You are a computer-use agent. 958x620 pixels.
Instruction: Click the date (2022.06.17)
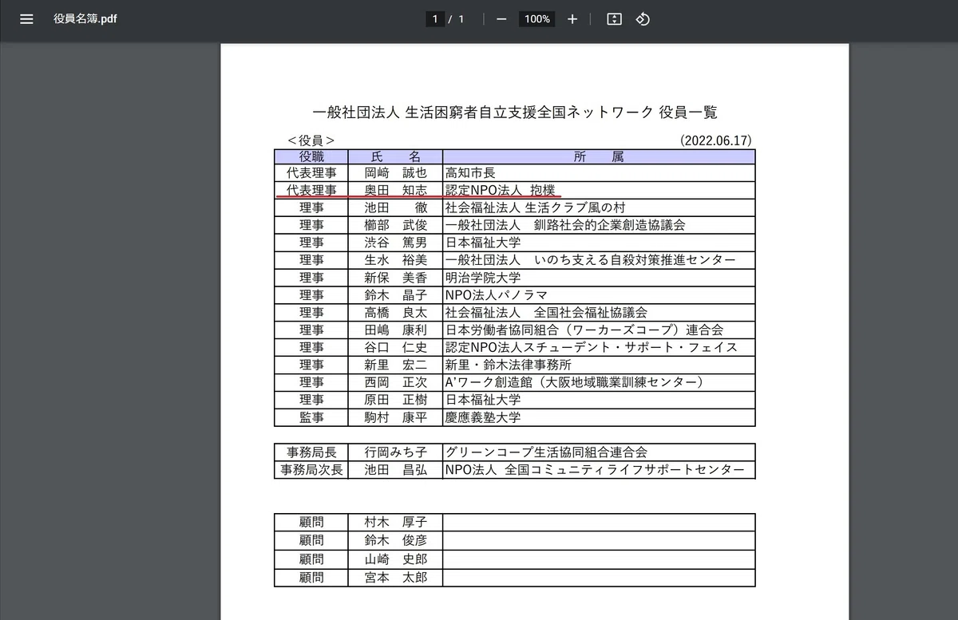coord(716,140)
